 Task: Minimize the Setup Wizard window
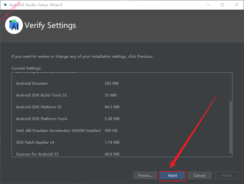pyautogui.click(x=208, y=5)
